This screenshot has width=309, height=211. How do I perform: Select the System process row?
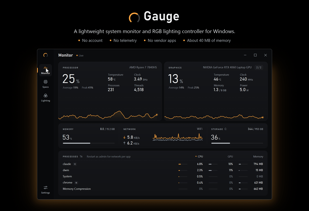tap(163, 176)
